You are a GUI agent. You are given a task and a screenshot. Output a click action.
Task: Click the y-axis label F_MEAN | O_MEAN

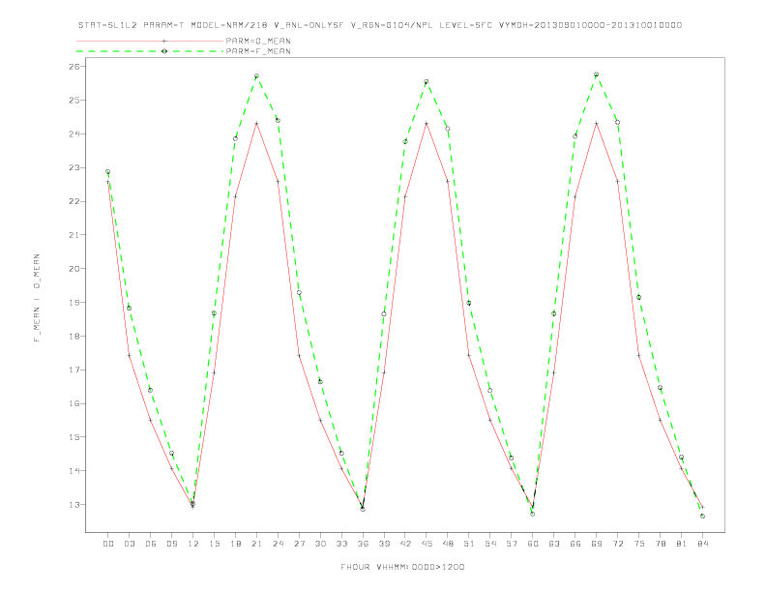click(x=37, y=298)
